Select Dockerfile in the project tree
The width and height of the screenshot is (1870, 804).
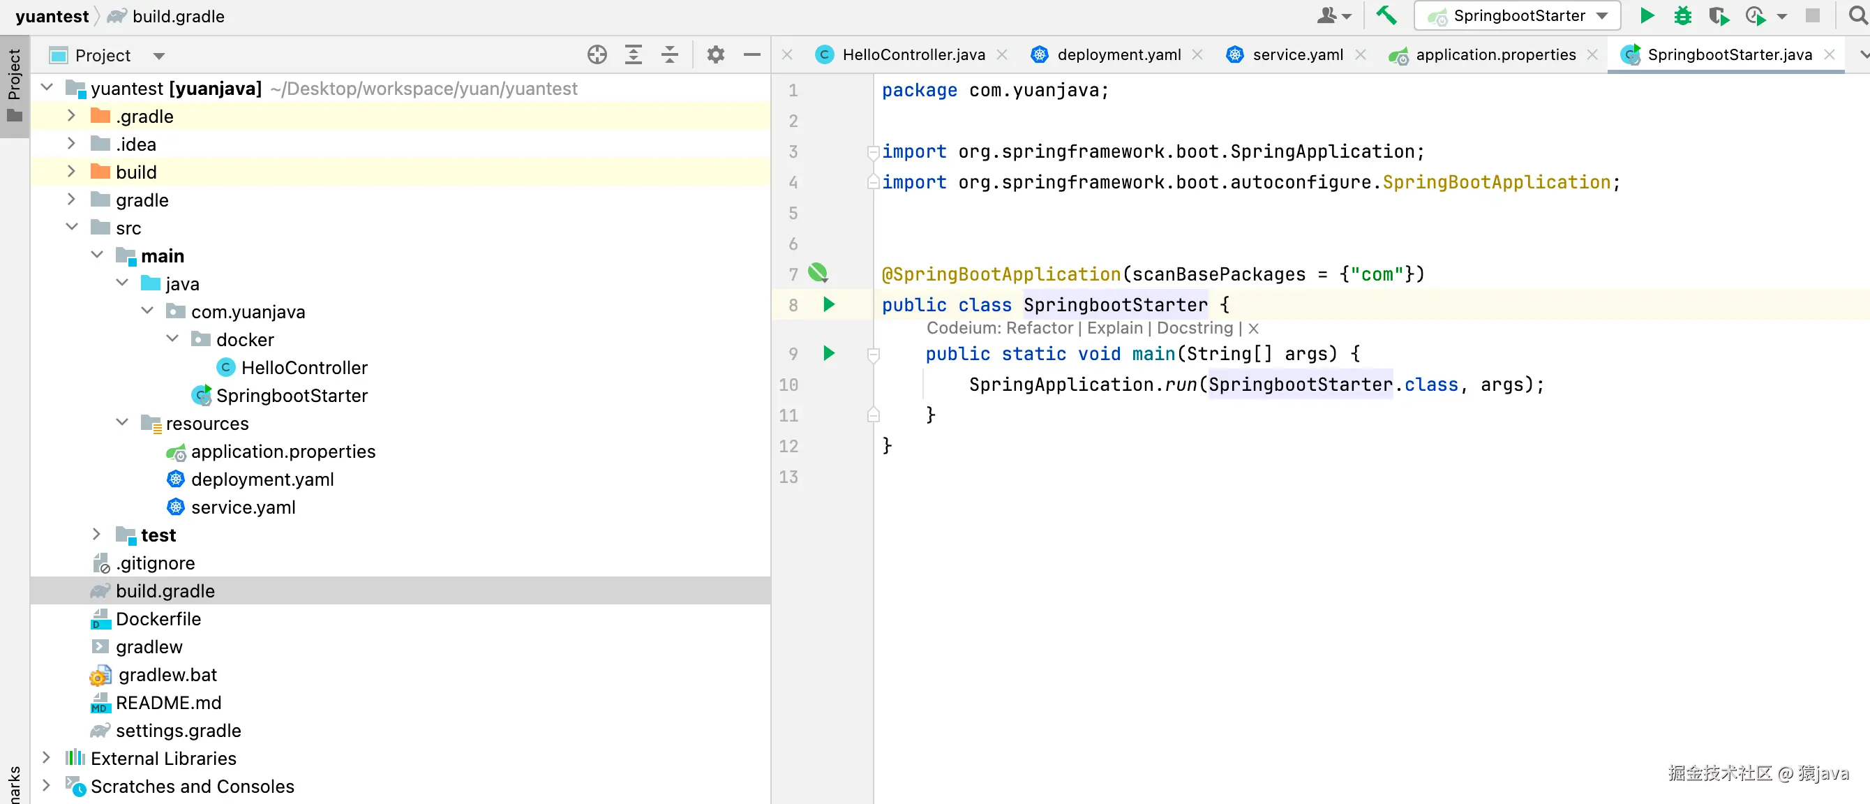pyautogui.click(x=159, y=619)
